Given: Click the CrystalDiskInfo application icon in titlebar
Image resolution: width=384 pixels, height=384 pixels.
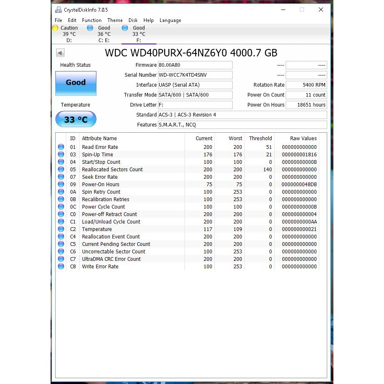Looking at the screenshot, I should point(58,10).
